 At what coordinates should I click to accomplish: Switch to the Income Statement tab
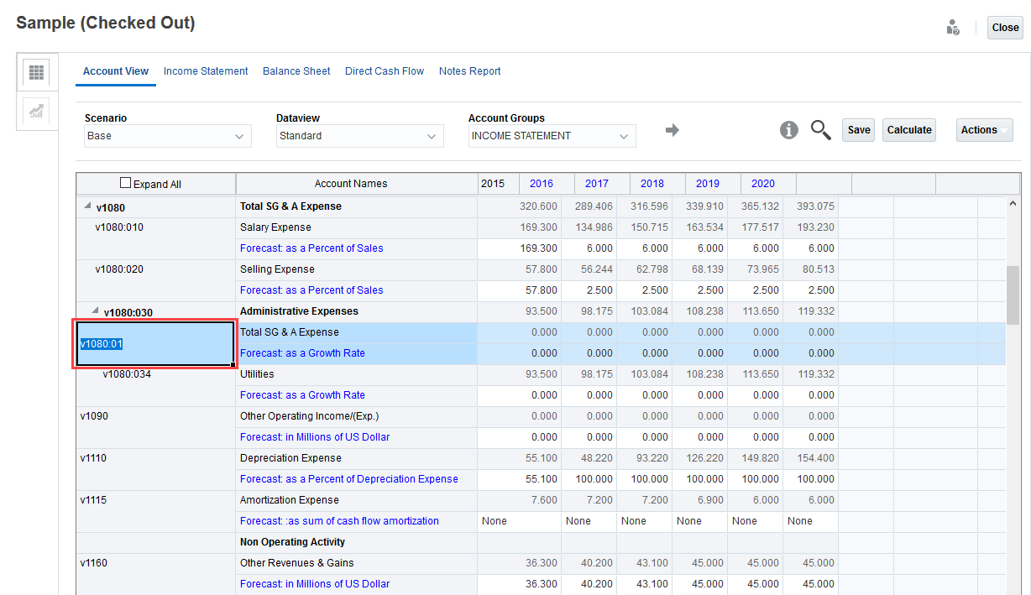[206, 71]
